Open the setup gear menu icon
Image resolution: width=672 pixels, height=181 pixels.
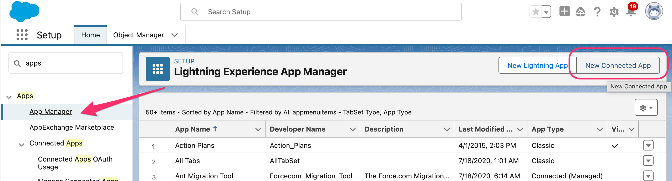pos(614,12)
